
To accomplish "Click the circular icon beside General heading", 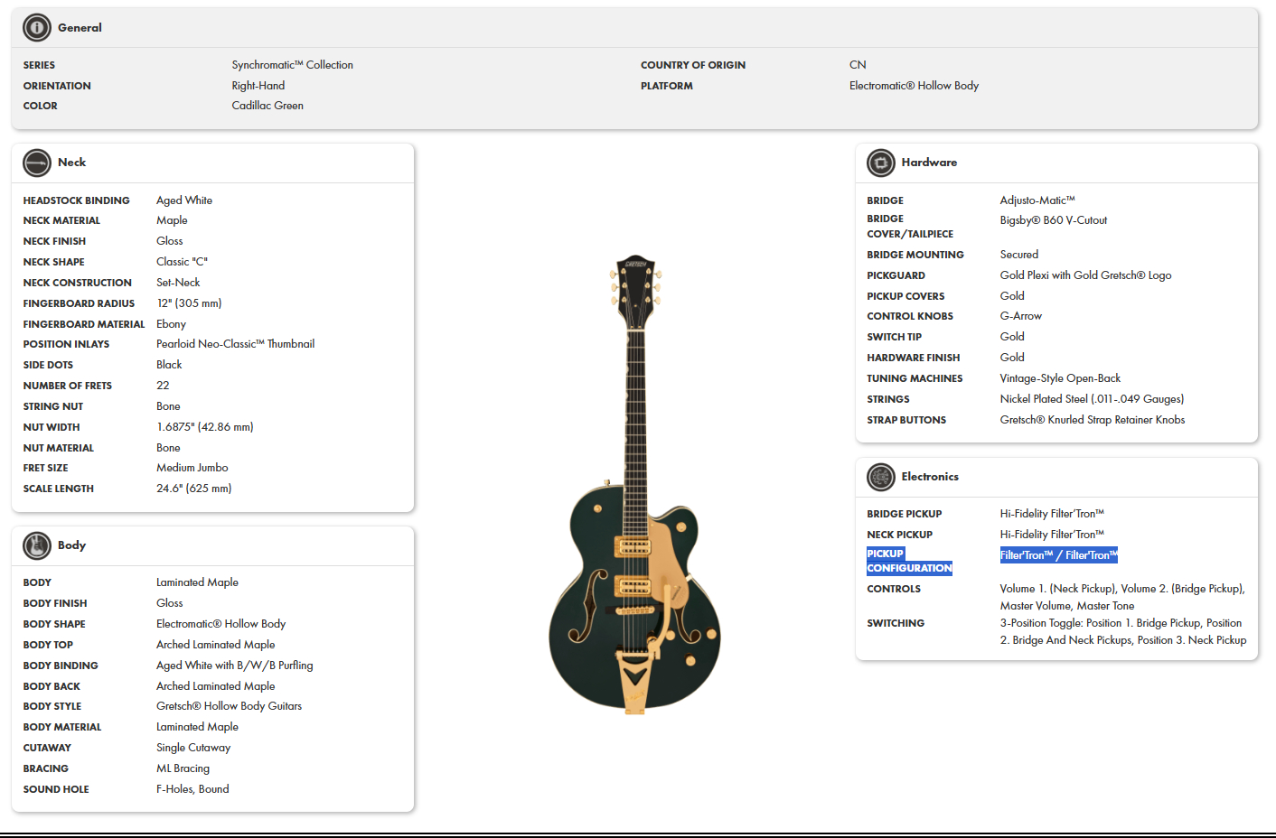I will click(35, 27).
